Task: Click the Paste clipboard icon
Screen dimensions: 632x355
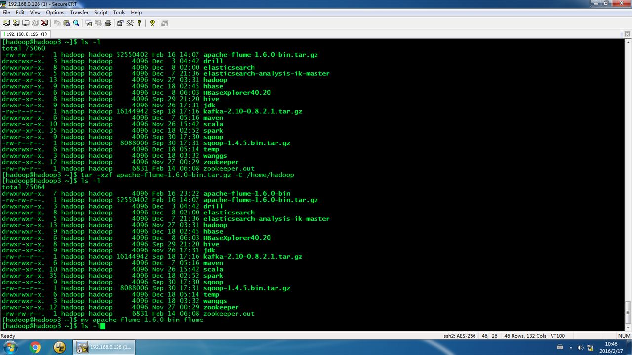Action: click(x=67, y=23)
